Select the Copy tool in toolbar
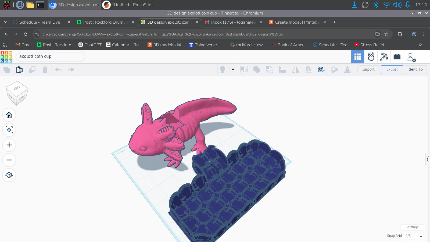Viewport: 430px width, 242px height. click(x=7, y=70)
